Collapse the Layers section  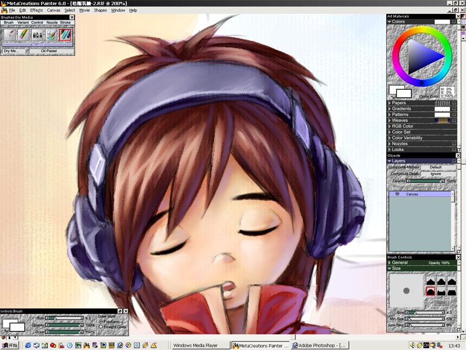coord(390,161)
